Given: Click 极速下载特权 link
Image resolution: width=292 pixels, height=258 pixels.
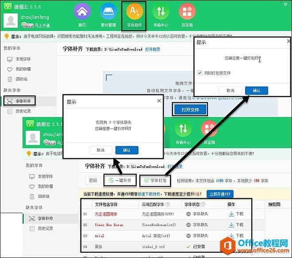Looking at the screenshot, I should click(x=149, y=194).
